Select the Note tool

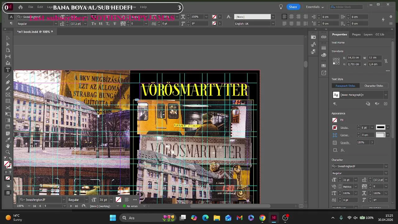tap(8, 133)
